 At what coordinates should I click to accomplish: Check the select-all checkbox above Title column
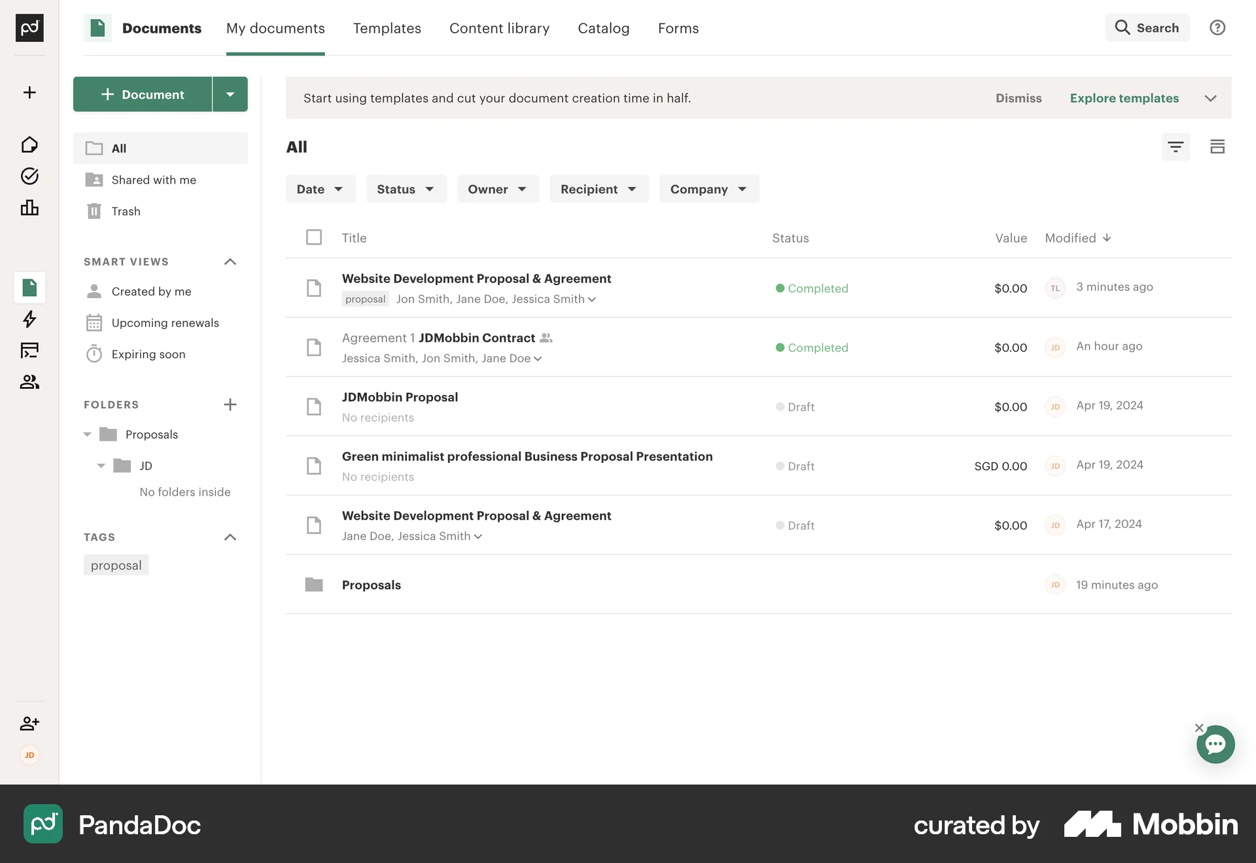[x=314, y=237]
